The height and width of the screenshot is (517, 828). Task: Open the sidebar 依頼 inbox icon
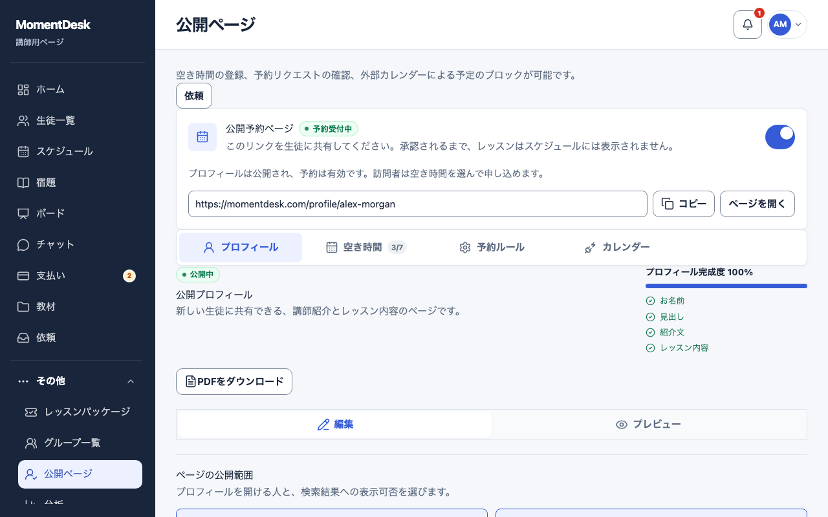tap(23, 337)
